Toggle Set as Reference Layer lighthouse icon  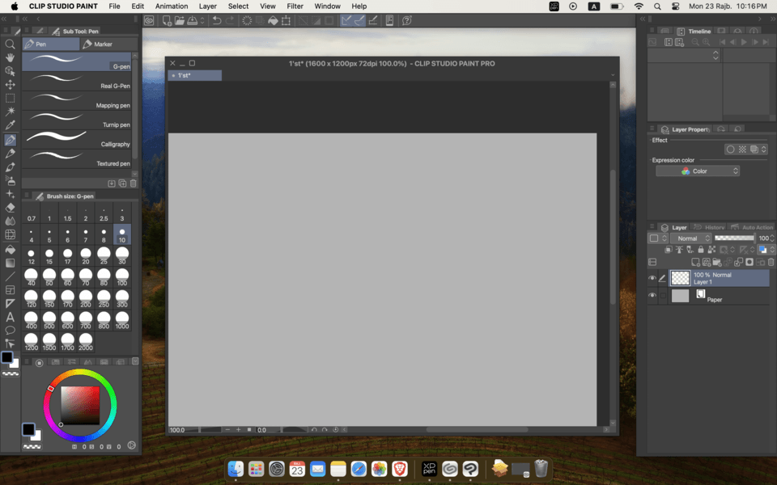click(679, 250)
